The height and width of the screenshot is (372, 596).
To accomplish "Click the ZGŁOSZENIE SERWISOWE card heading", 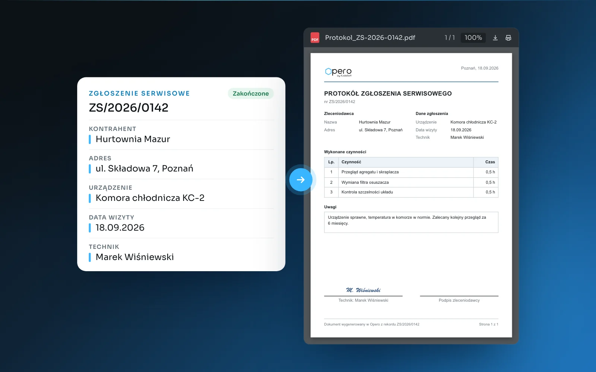I will 139,93.
